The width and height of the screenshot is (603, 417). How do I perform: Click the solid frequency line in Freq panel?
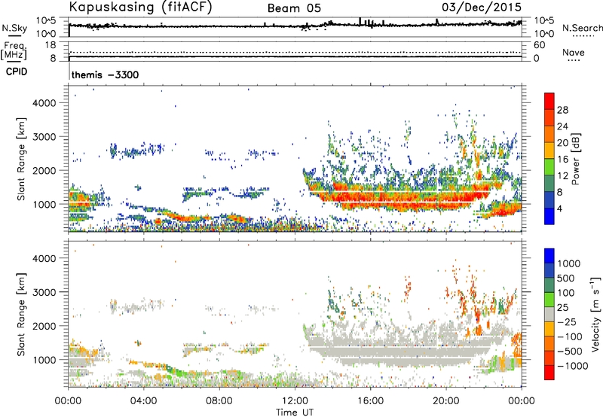295,56
